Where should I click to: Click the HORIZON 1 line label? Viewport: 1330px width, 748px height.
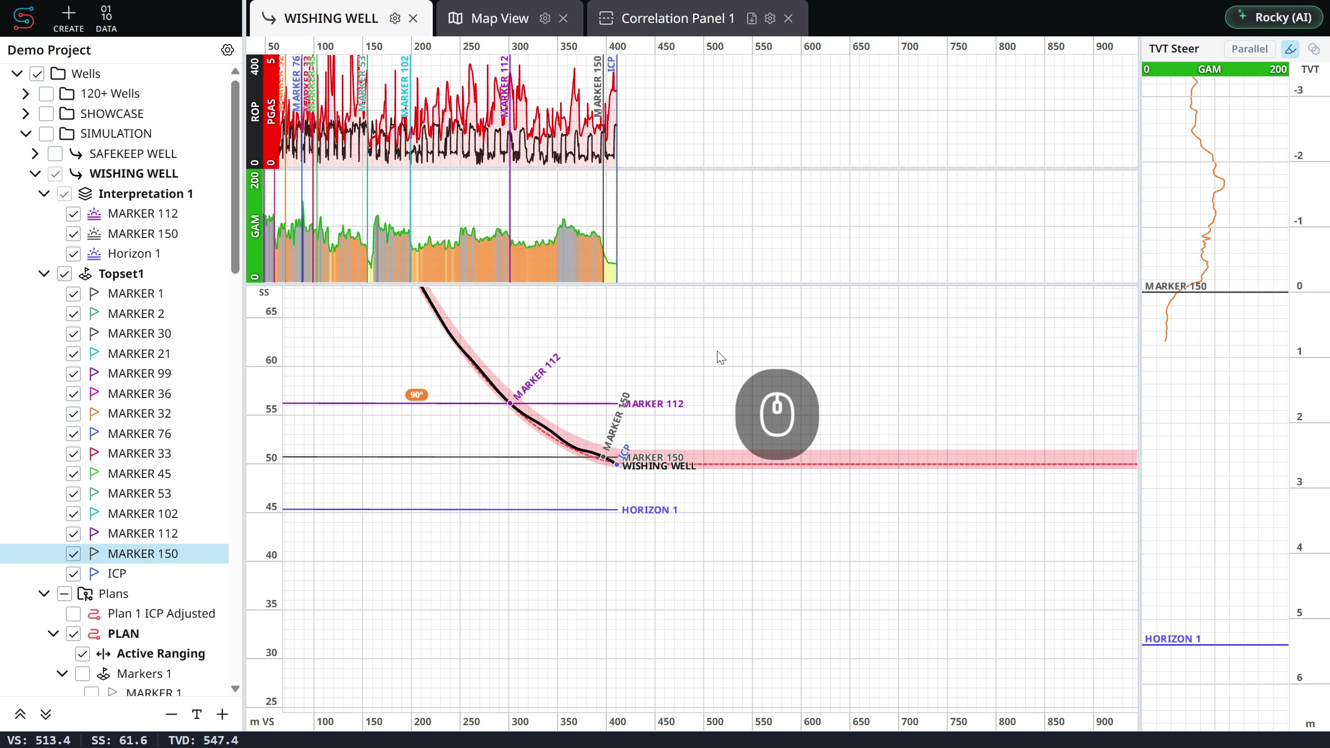[649, 510]
